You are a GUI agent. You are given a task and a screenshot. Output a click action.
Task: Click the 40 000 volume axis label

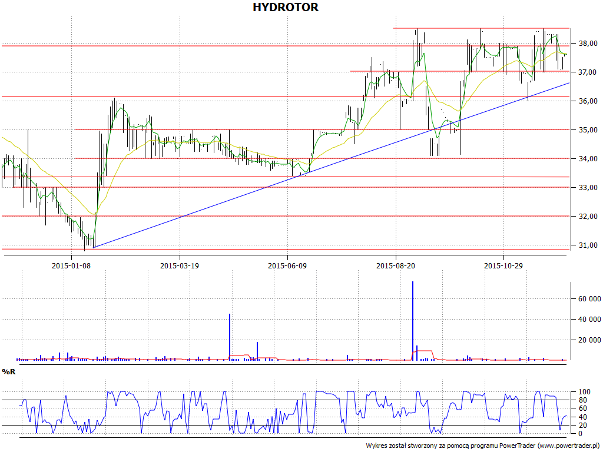click(x=589, y=320)
